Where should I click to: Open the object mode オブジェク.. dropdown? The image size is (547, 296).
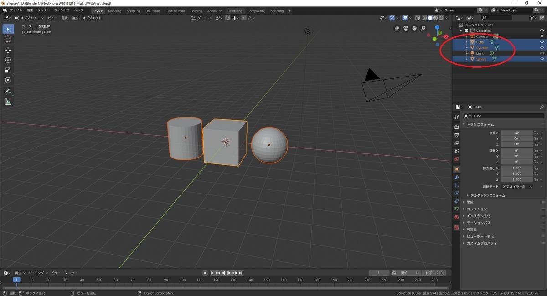(29, 18)
